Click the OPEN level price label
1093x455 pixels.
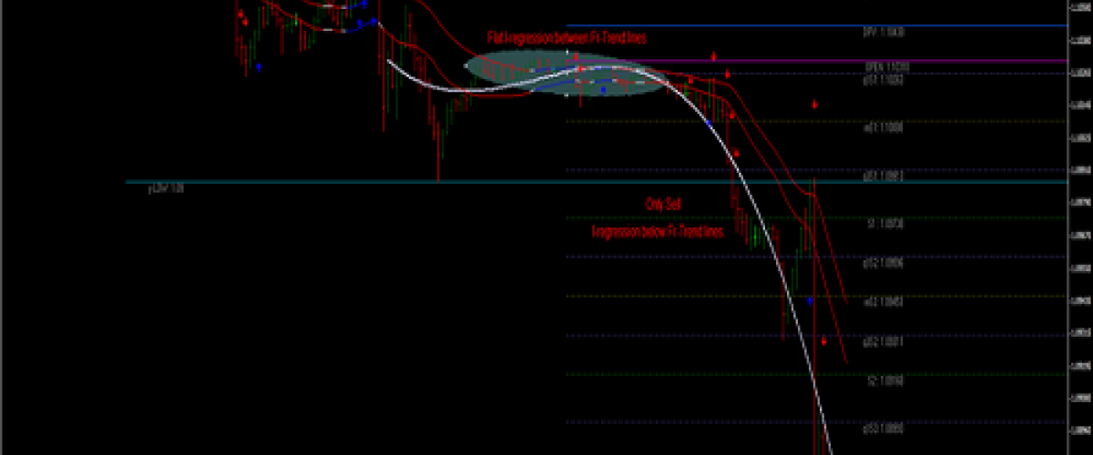pos(887,67)
